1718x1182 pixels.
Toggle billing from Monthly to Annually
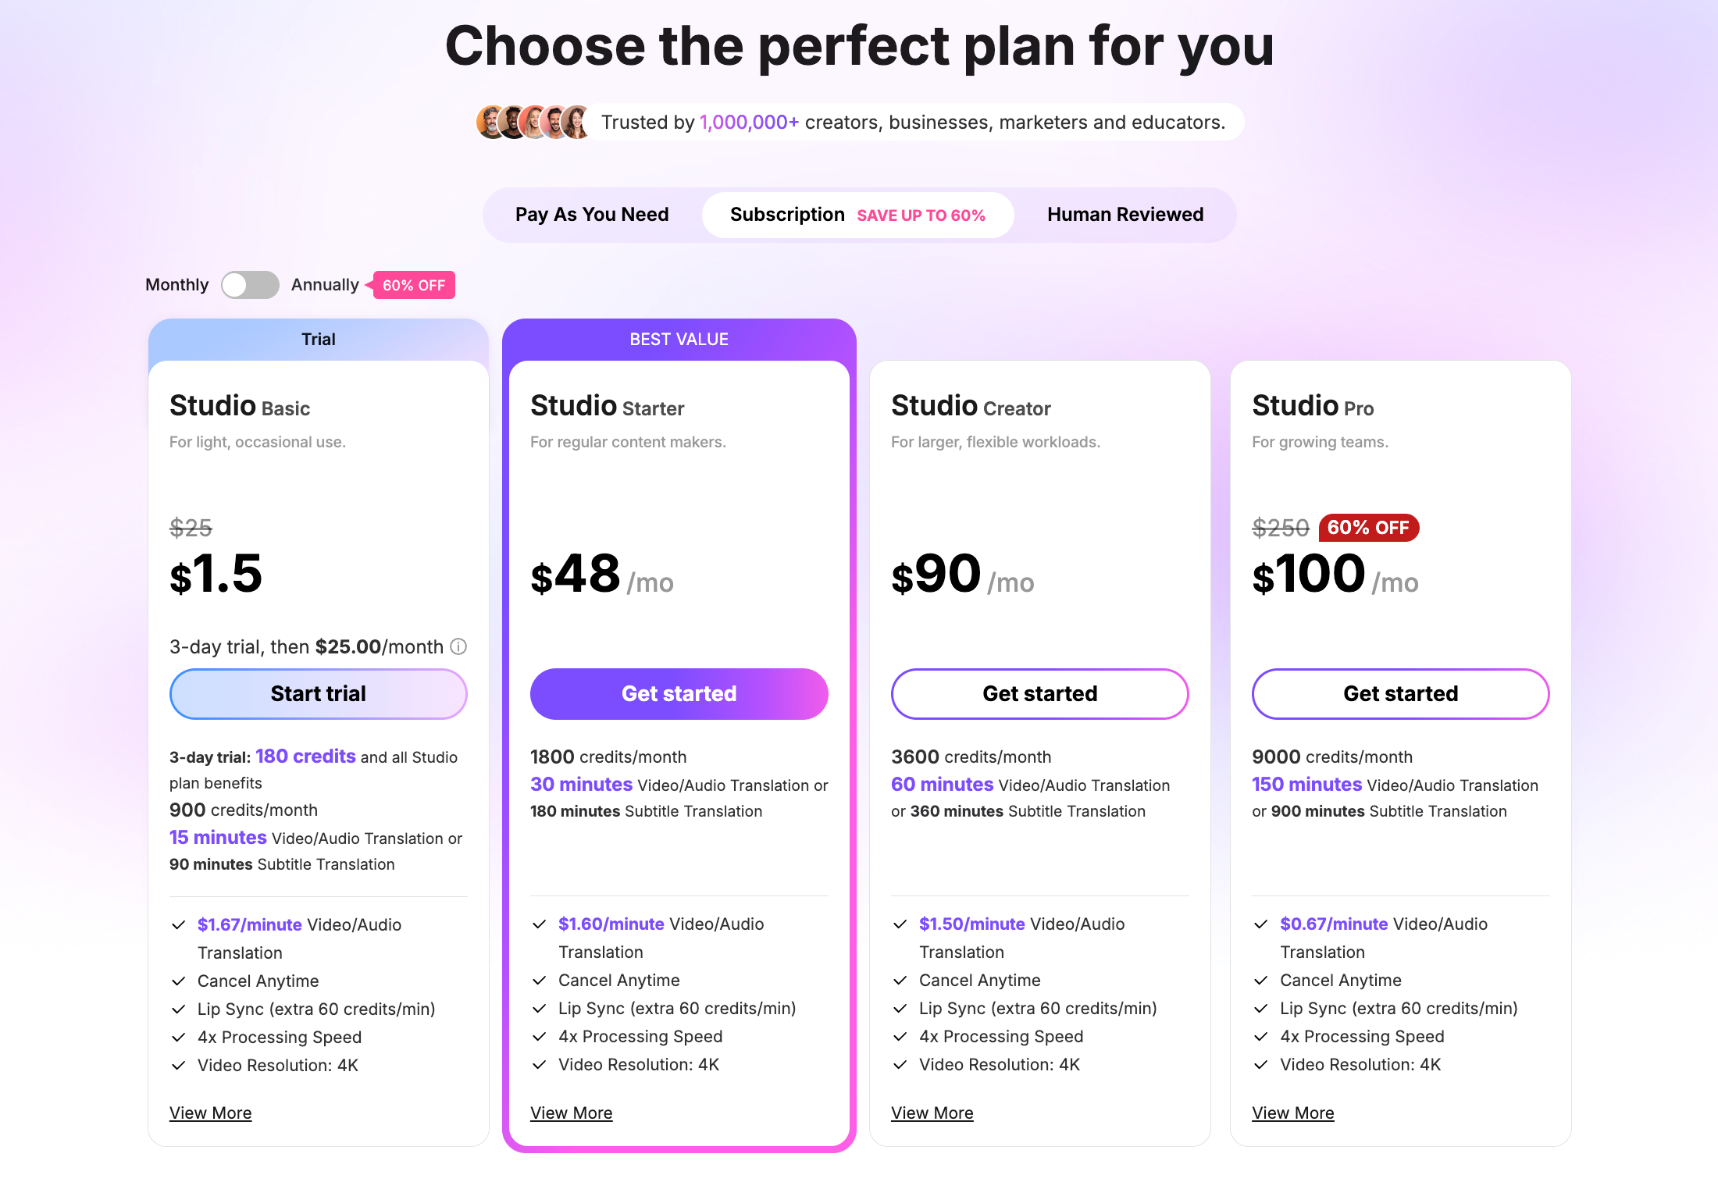tap(248, 285)
